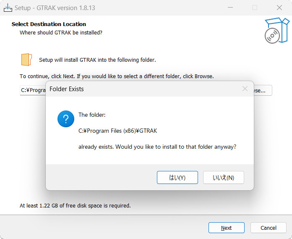Image resolution: width=292 pixels, height=239 pixels.
Task: Click 'Where should GTRAK be installed?' text
Action: (x=61, y=33)
